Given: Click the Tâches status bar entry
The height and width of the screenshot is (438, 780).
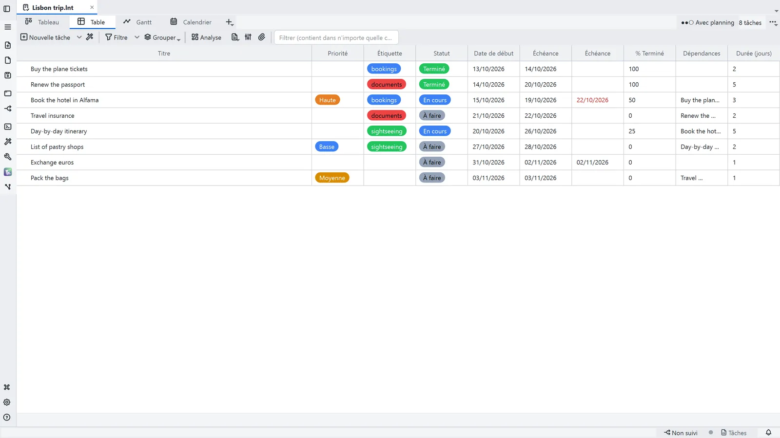Looking at the screenshot, I should click(x=734, y=433).
